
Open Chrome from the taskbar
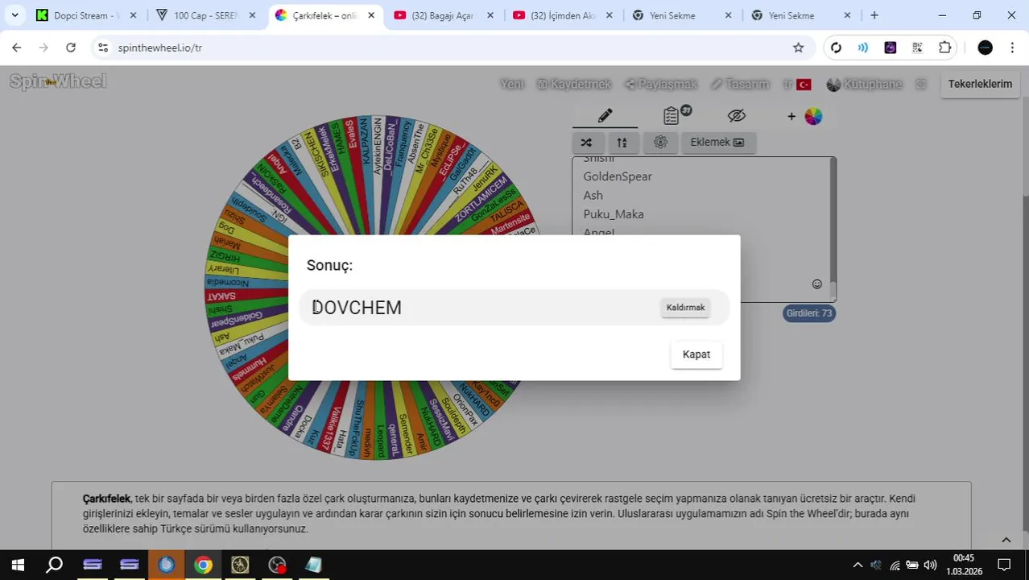tap(203, 565)
